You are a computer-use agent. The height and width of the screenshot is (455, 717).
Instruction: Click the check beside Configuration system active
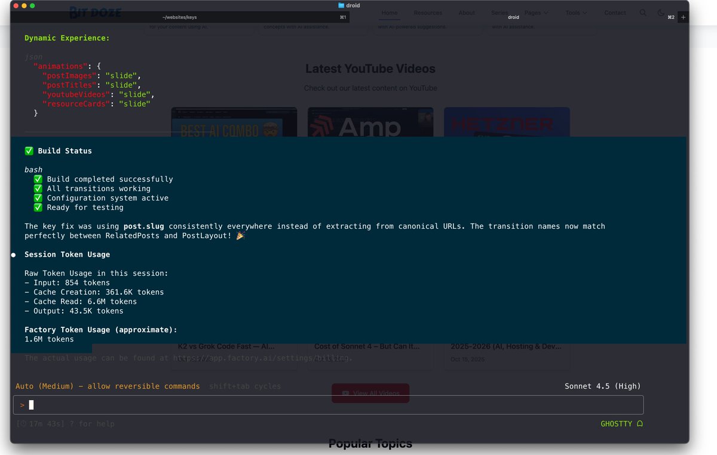(38, 198)
